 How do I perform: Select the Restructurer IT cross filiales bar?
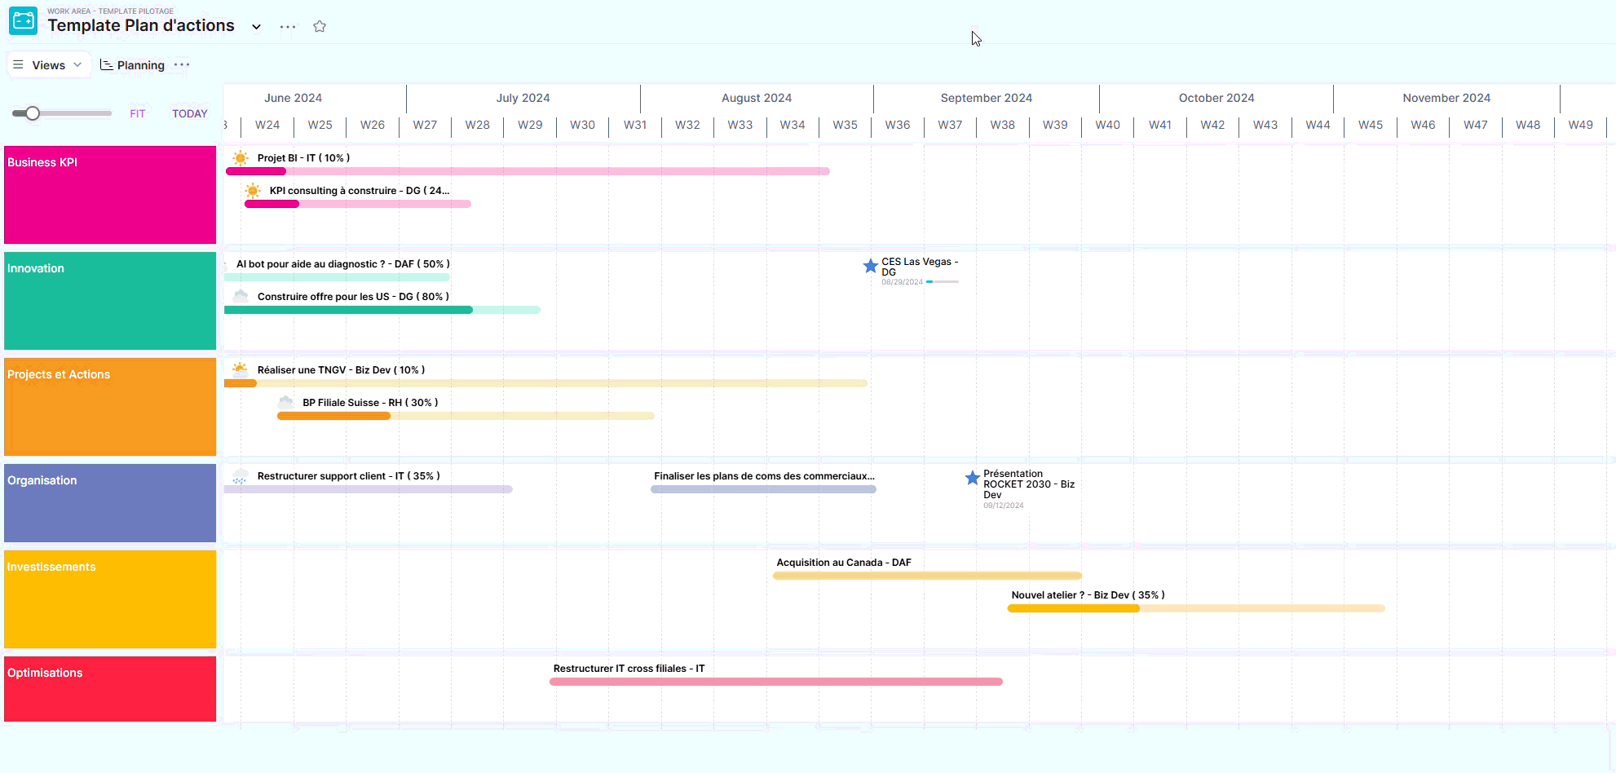[775, 682]
